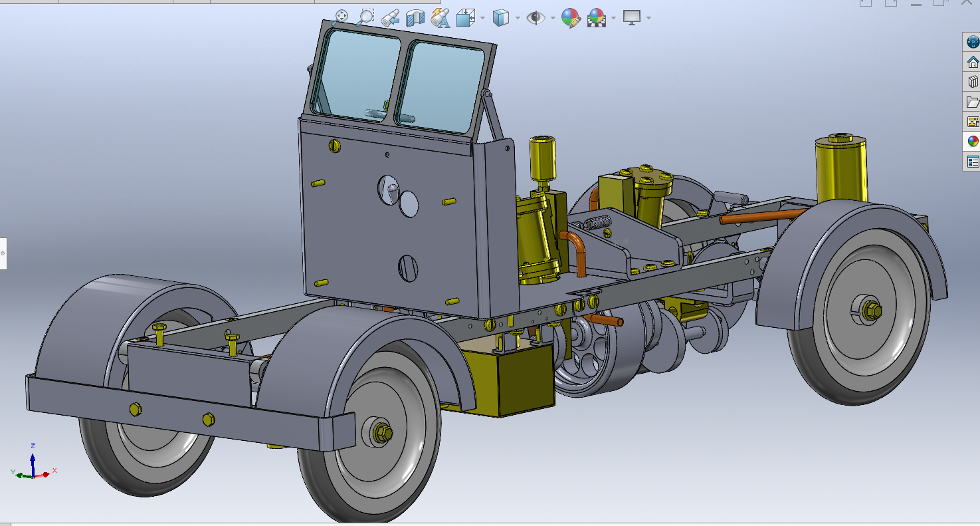Image resolution: width=980 pixels, height=526 pixels.
Task: Click the View Orientation cube icon
Action: [464, 17]
